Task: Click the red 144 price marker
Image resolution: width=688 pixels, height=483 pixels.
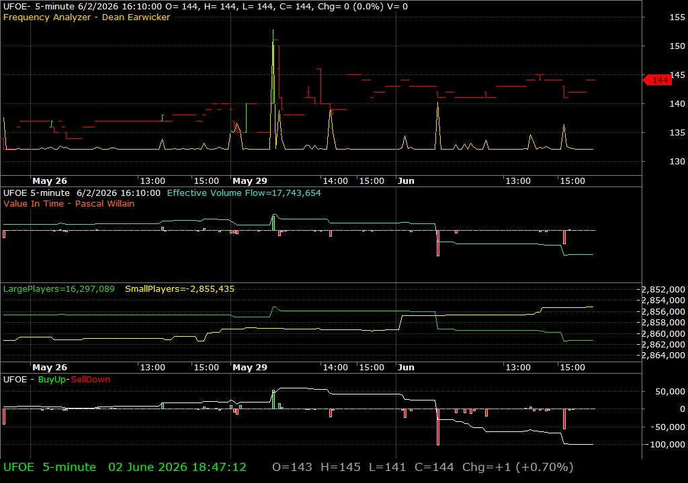Action: [x=657, y=80]
